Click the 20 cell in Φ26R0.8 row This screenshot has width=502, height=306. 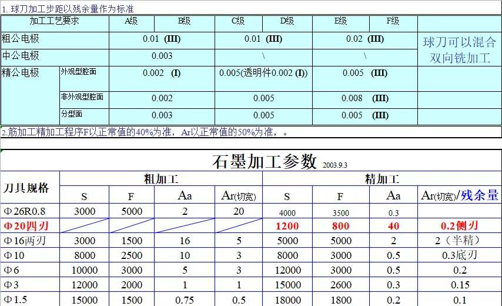[x=239, y=211]
